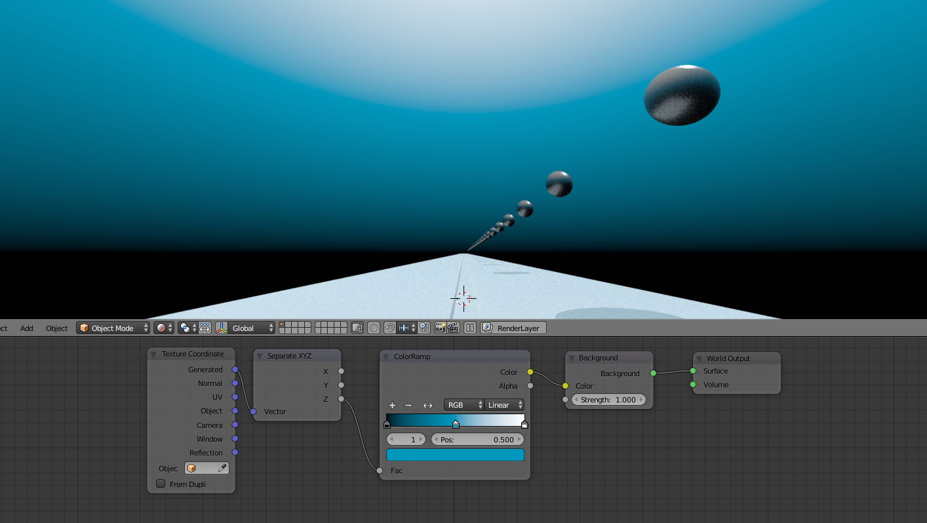Open the Linear interpolation dropdown

504,405
